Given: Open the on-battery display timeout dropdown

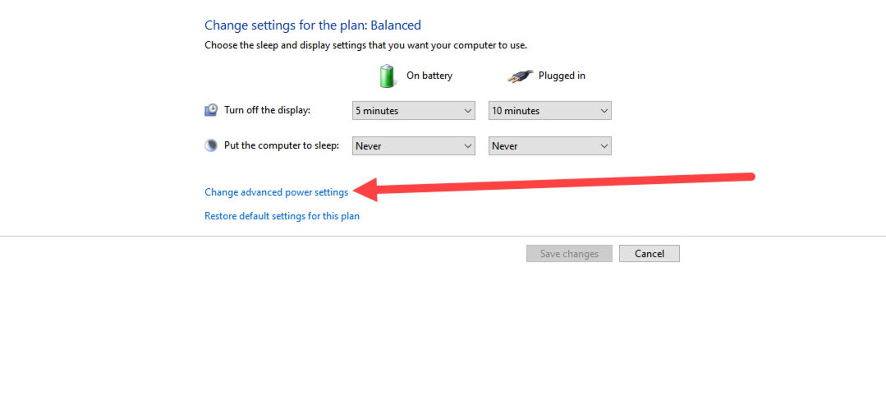Looking at the screenshot, I should click(413, 111).
